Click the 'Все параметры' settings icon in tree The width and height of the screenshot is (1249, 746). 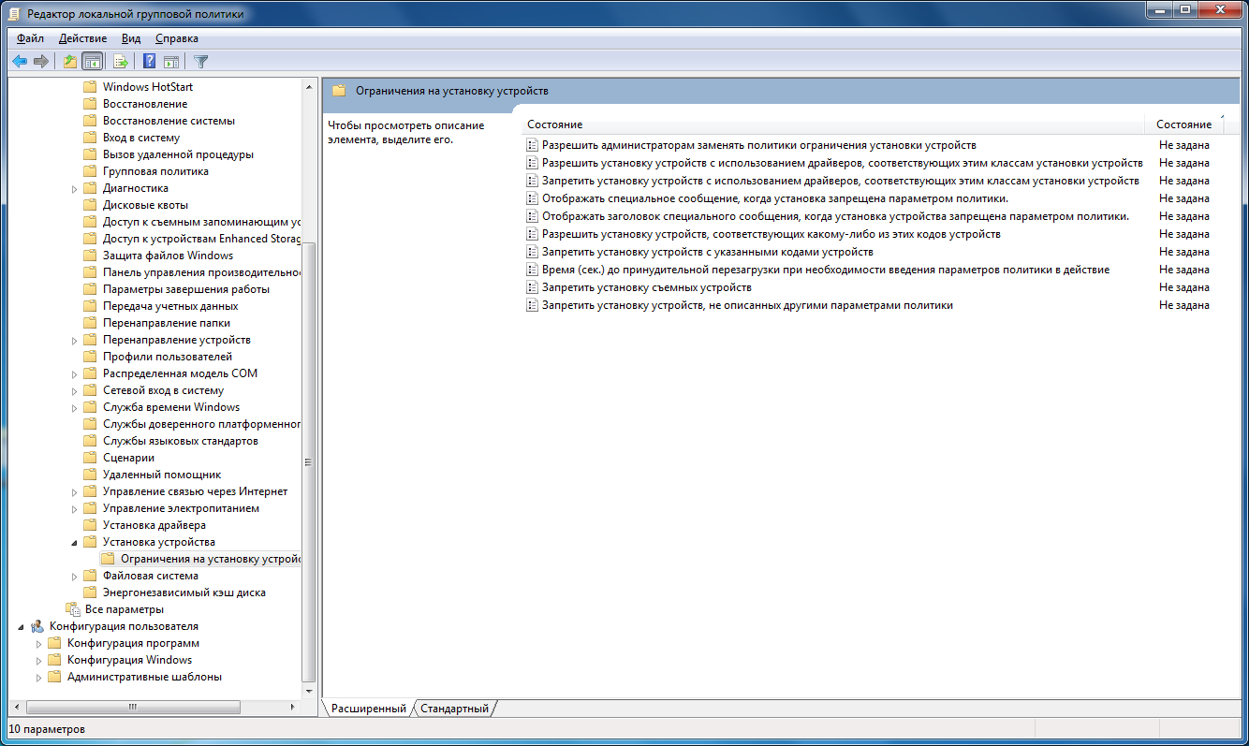(x=72, y=609)
